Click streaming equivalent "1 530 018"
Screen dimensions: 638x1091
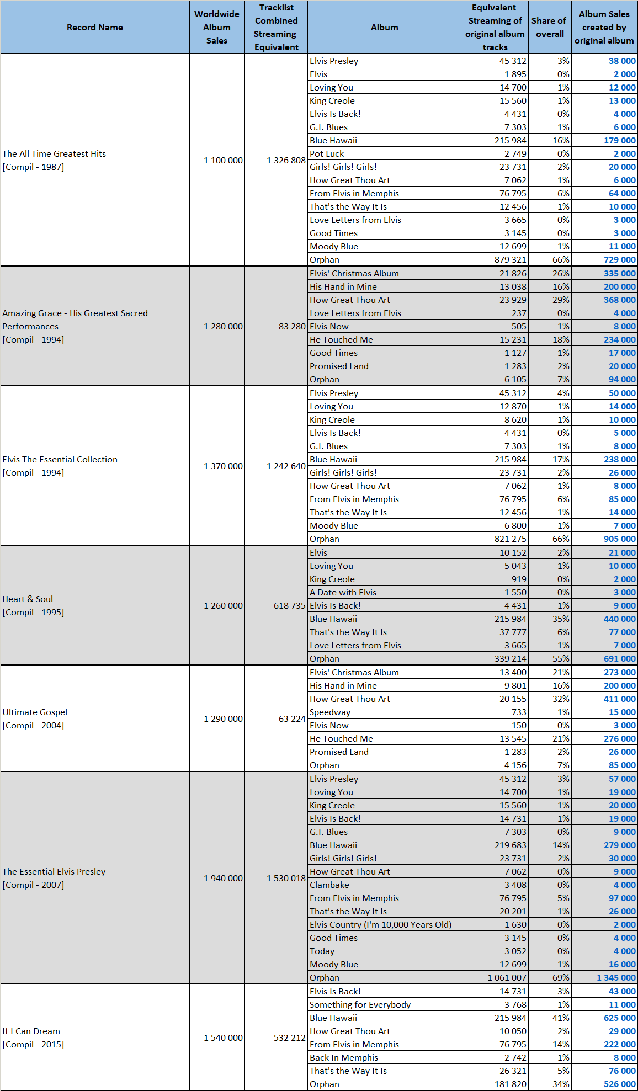pos(286,878)
